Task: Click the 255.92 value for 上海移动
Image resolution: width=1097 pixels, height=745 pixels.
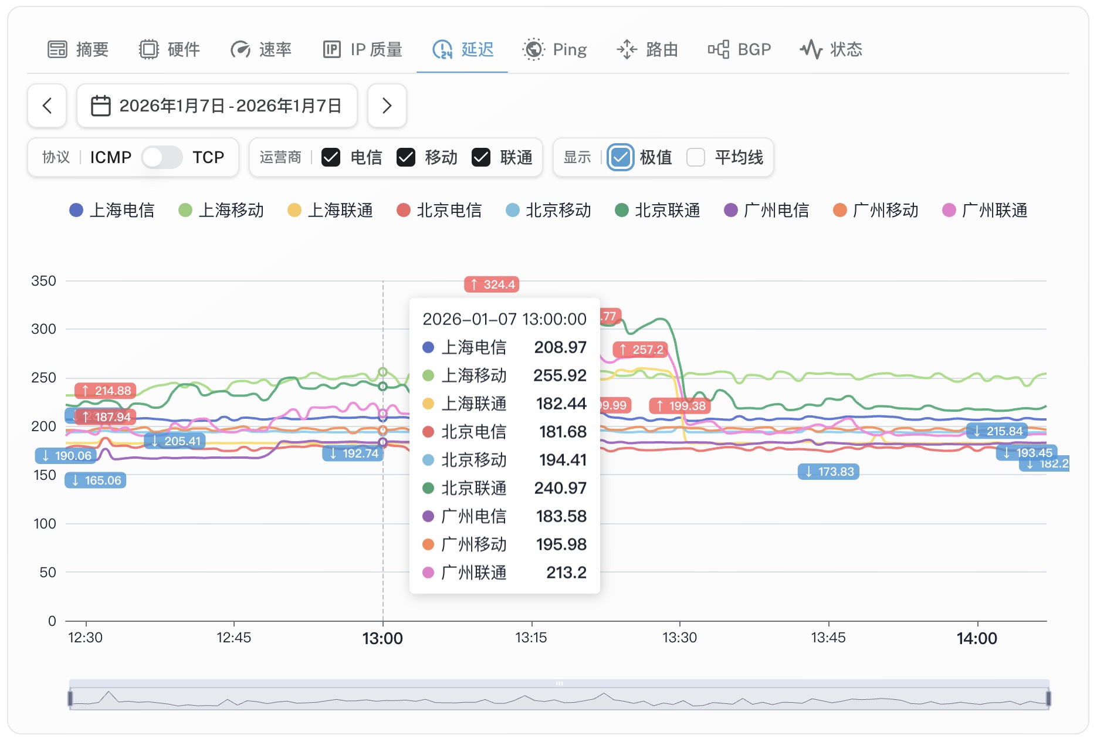Action: pyautogui.click(x=560, y=375)
